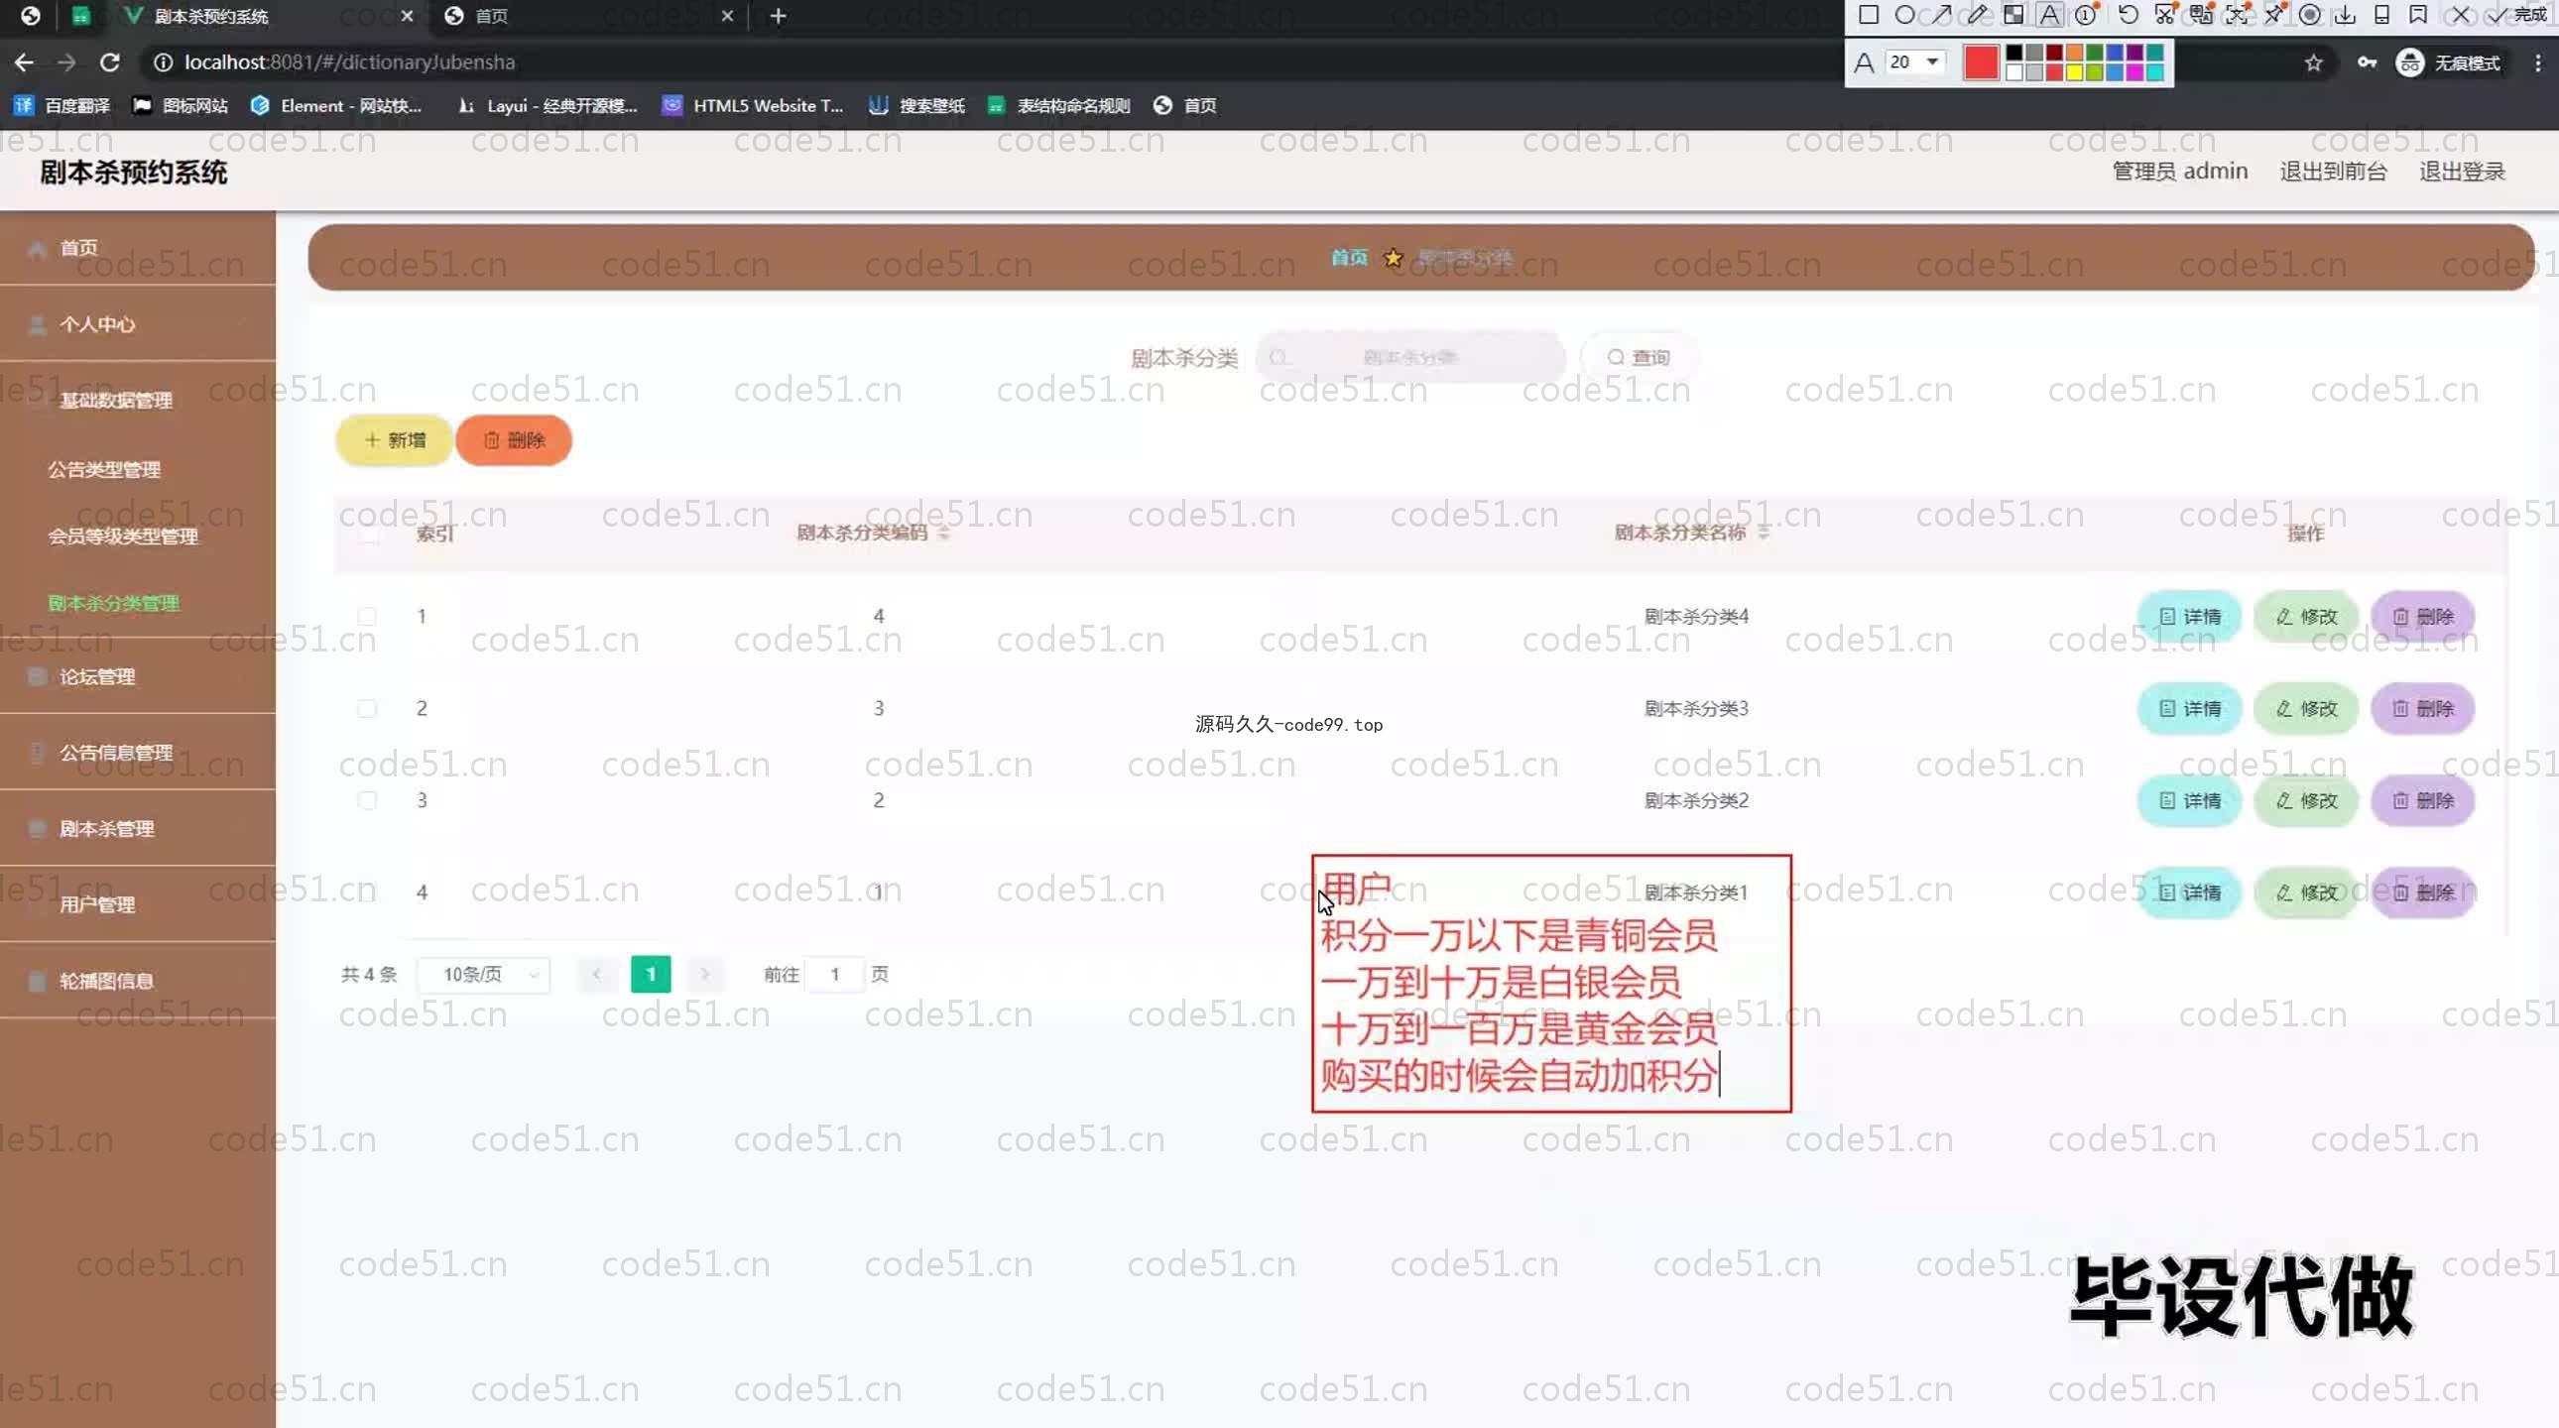Click 修改 for row 剧本杀分类3
2559x1428 pixels.
pyautogui.click(x=2306, y=708)
